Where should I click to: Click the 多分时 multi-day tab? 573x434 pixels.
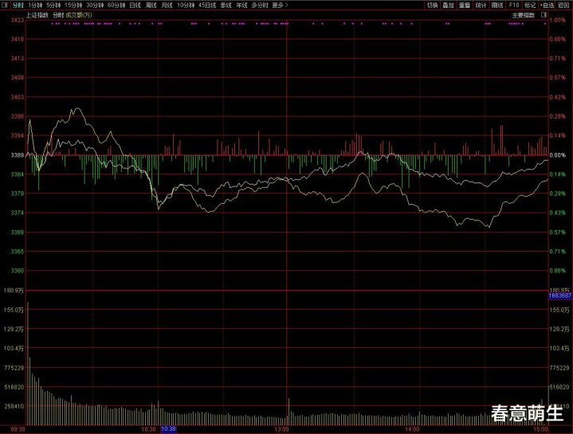pyautogui.click(x=259, y=5)
